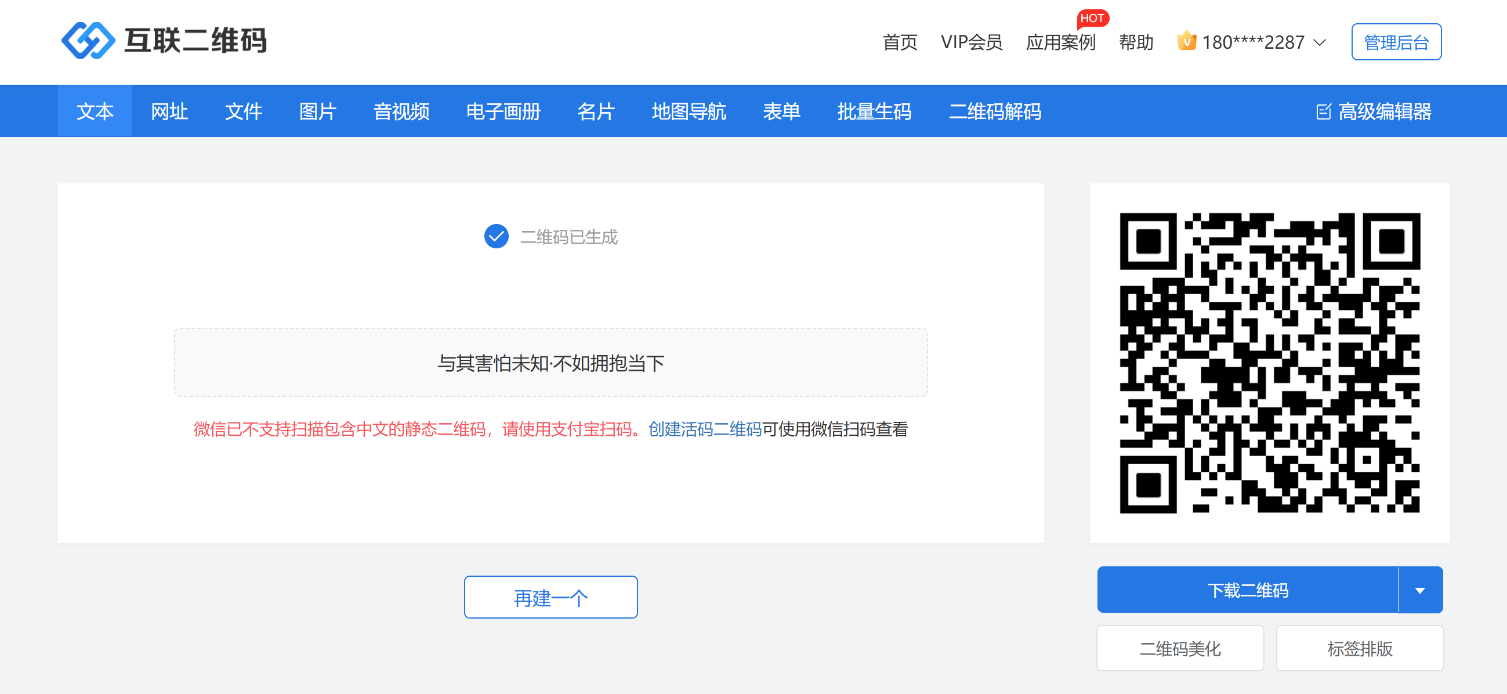Open the download format dropdown arrow
This screenshot has width=1507, height=694.
[x=1420, y=590]
